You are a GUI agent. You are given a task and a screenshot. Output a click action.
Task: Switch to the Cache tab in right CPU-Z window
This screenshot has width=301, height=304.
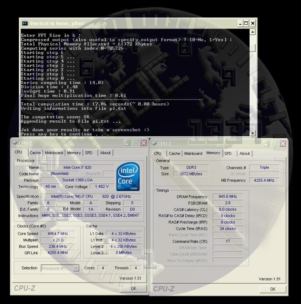click(174, 153)
